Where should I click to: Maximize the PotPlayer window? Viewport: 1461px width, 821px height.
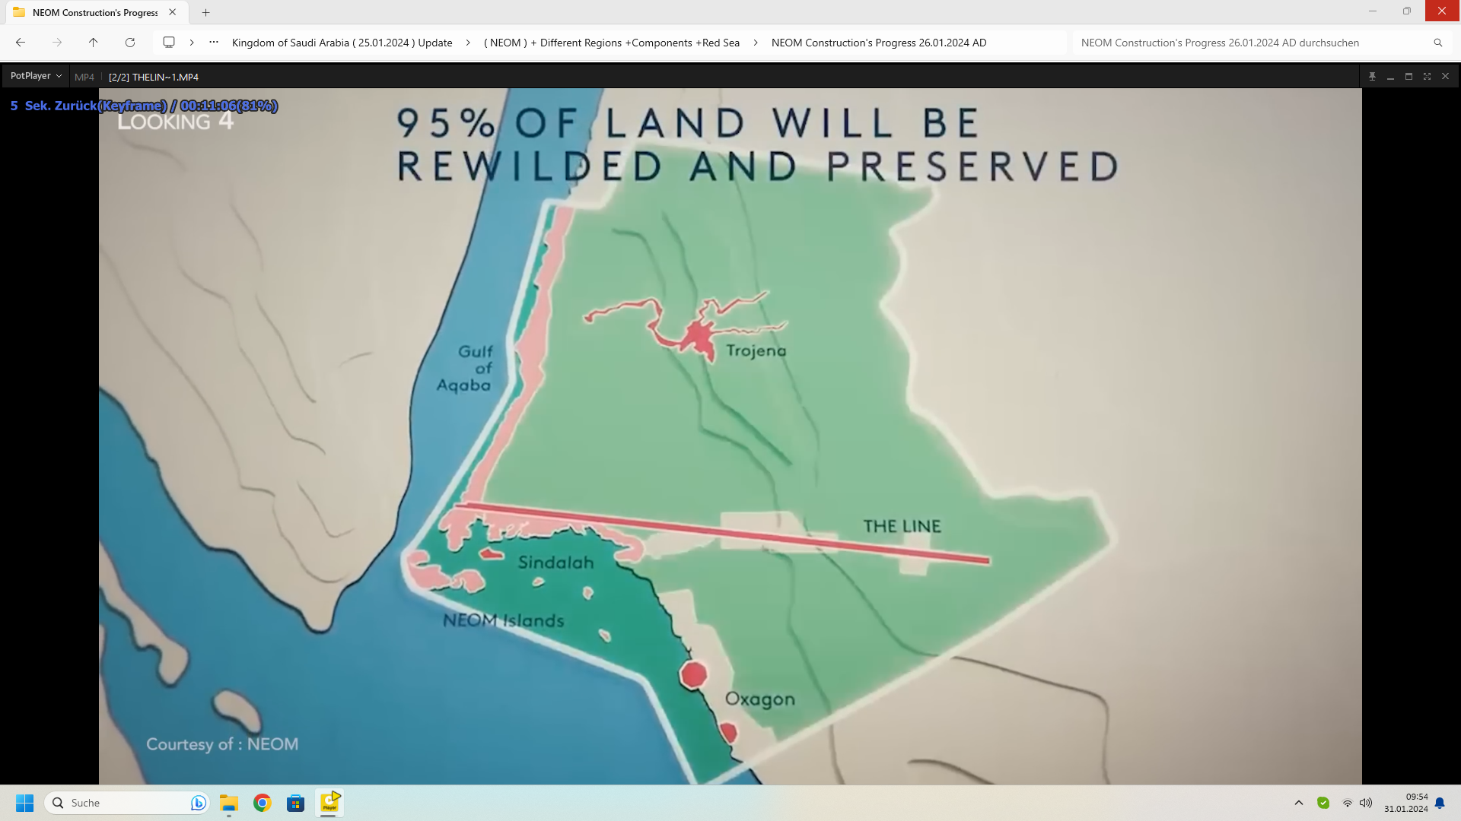click(x=1408, y=77)
